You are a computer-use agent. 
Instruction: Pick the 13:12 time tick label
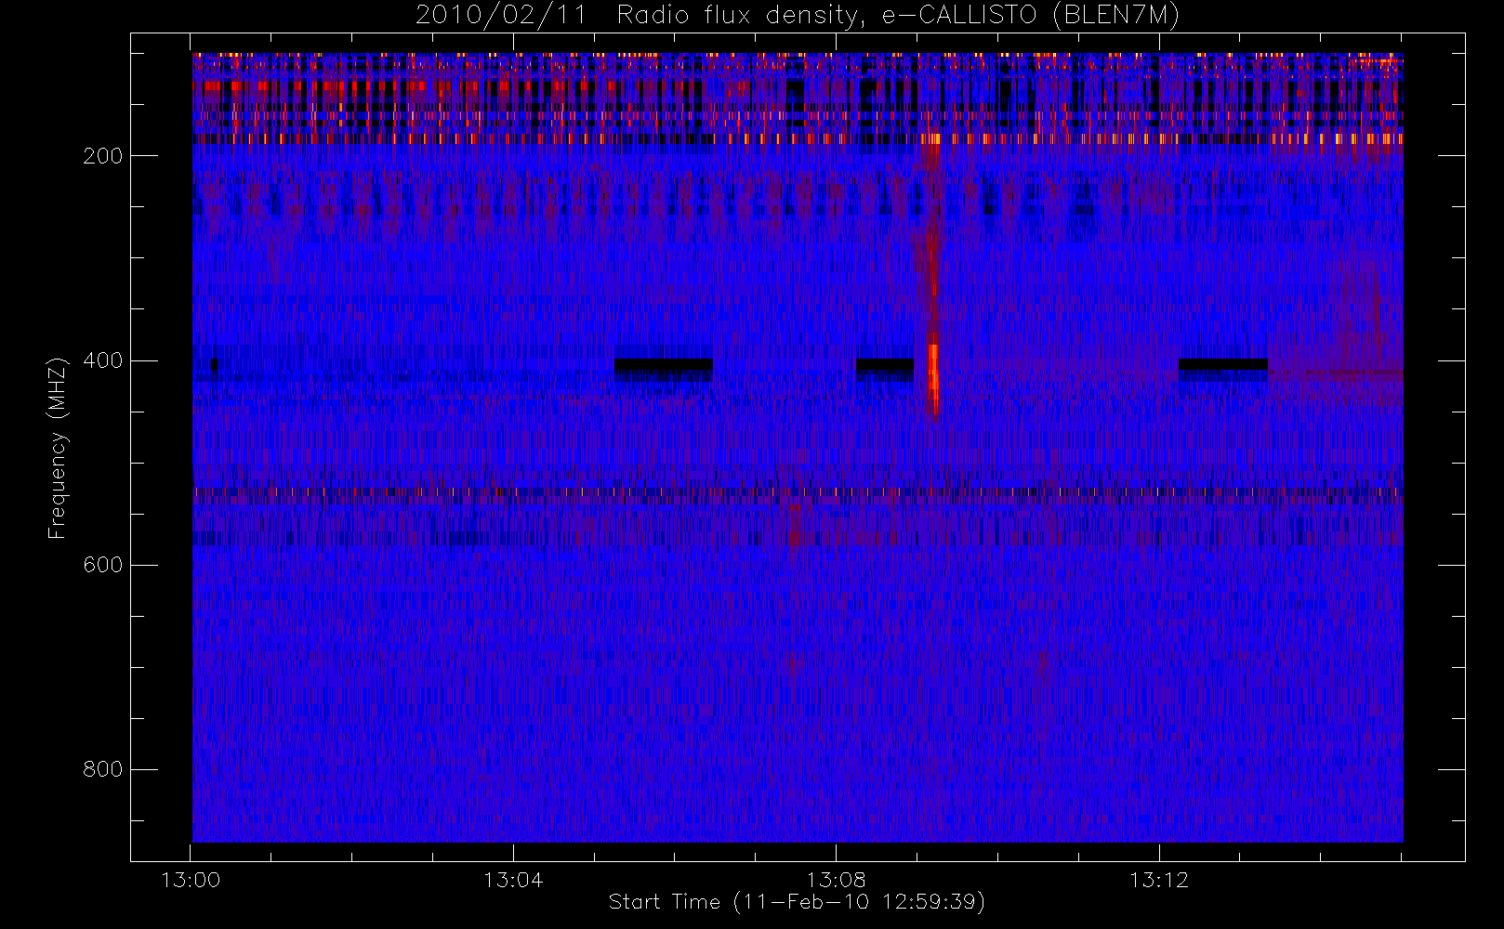pyautogui.click(x=1159, y=879)
